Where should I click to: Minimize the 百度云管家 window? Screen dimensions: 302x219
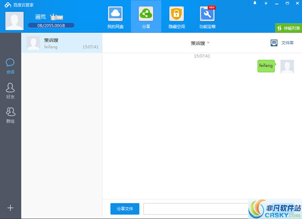pos(276,3)
